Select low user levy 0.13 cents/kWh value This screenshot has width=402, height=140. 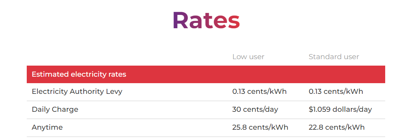pos(259,92)
